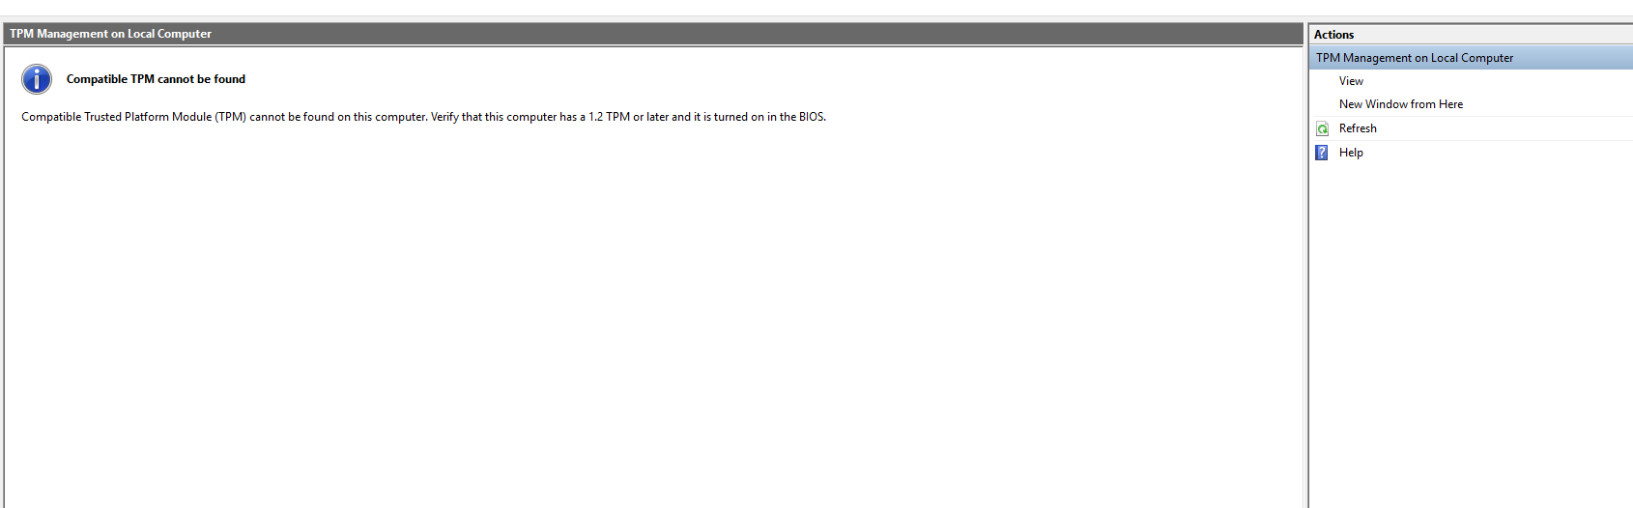Click the blue question-mark Help icon
1633x508 pixels.
tap(1322, 153)
